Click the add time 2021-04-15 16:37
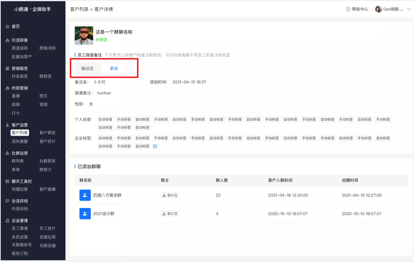 click(189, 82)
